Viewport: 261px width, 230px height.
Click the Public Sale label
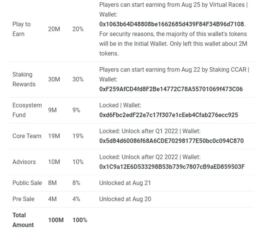point(27,183)
